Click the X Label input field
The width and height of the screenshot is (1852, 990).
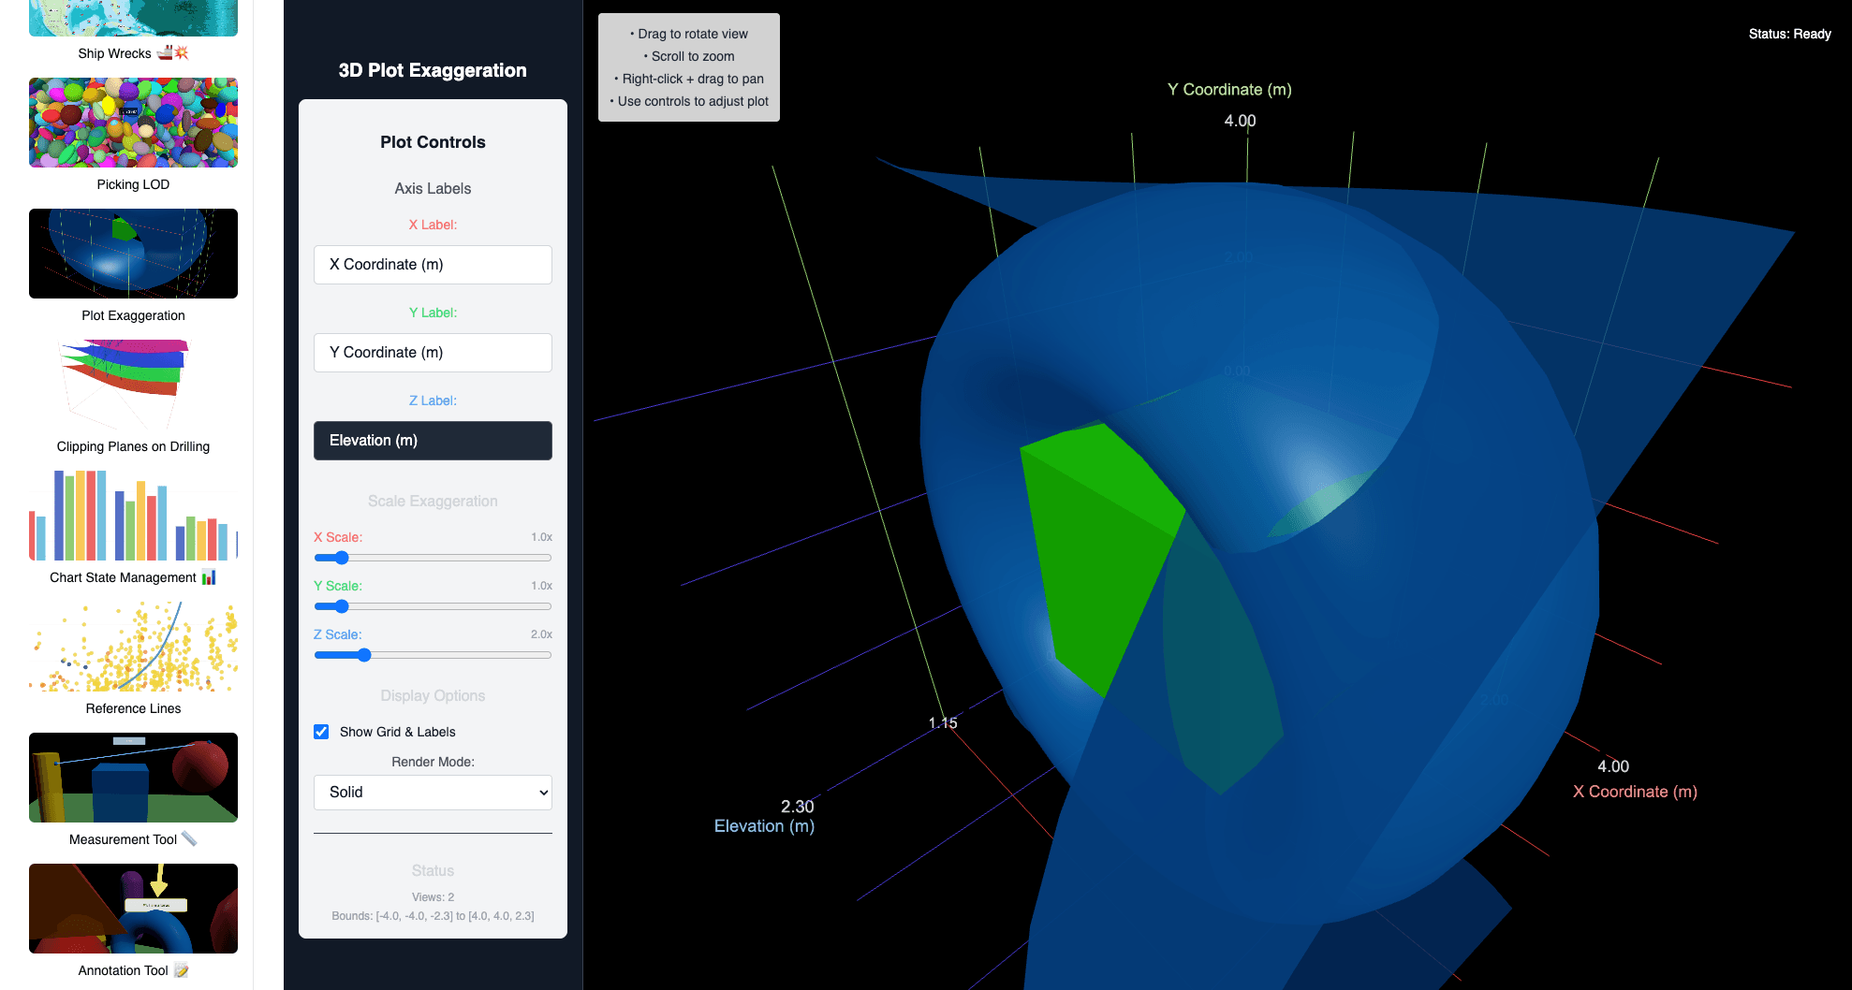(433, 265)
